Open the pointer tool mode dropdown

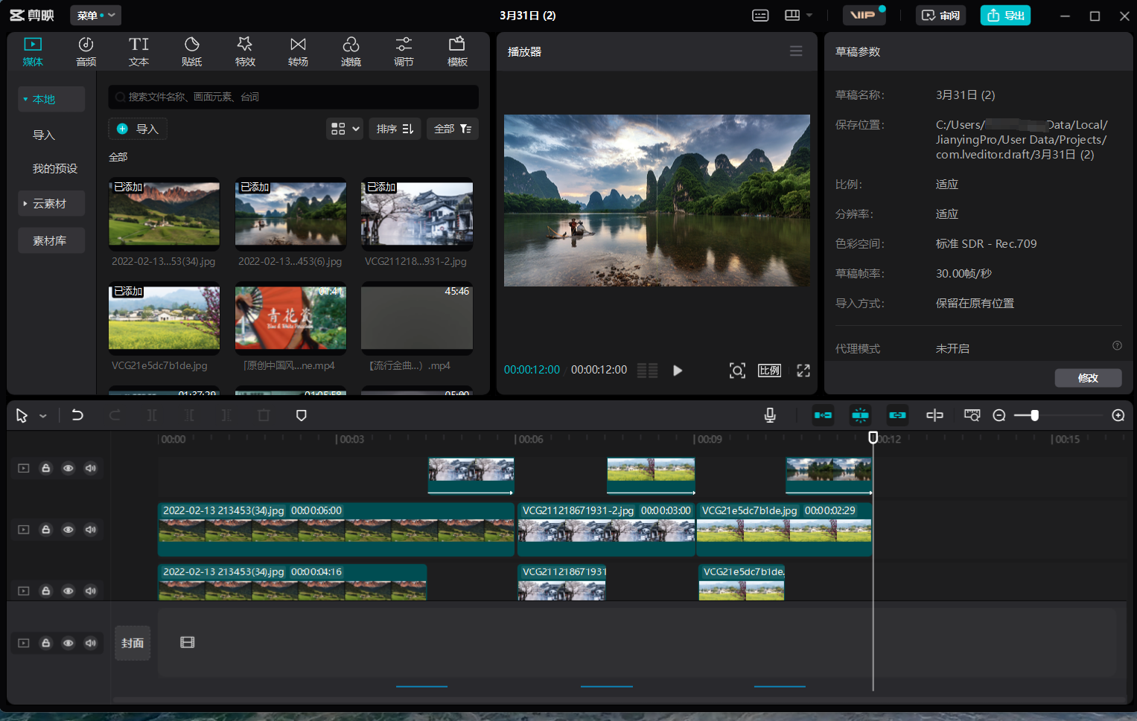[43, 416]
